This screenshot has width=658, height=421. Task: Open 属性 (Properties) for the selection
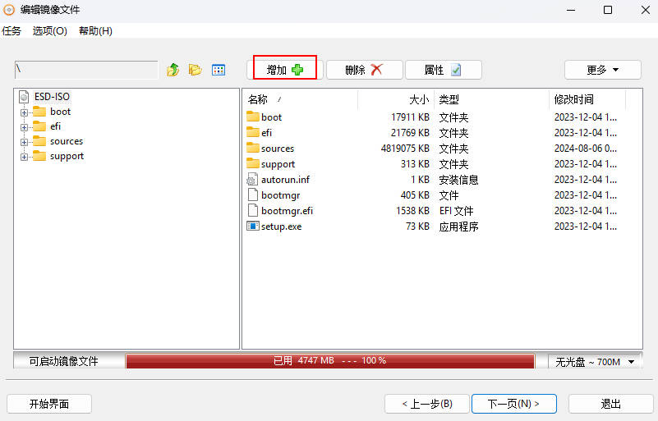443,70
